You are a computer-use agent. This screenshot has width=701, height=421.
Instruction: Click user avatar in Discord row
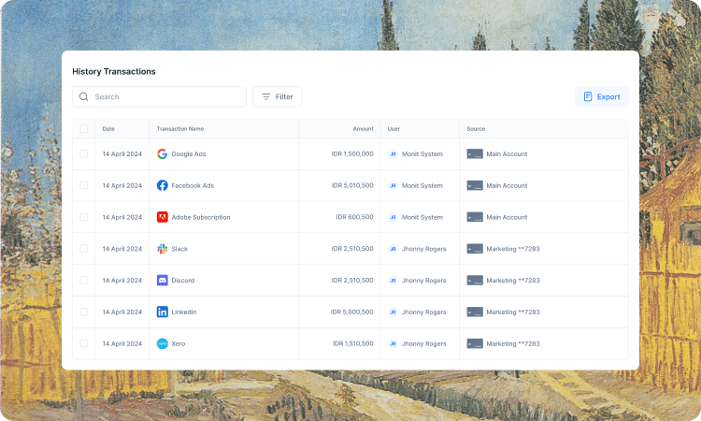pyautogui.click(x=393, y=280)
